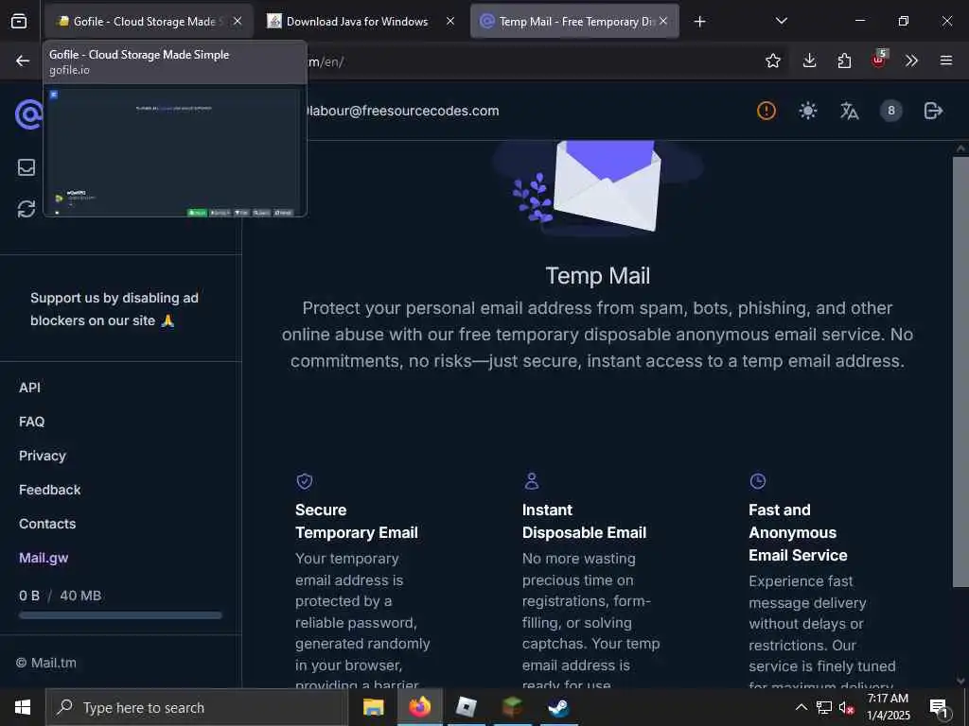Visit the Mail.gw link

tap(44, 558)
